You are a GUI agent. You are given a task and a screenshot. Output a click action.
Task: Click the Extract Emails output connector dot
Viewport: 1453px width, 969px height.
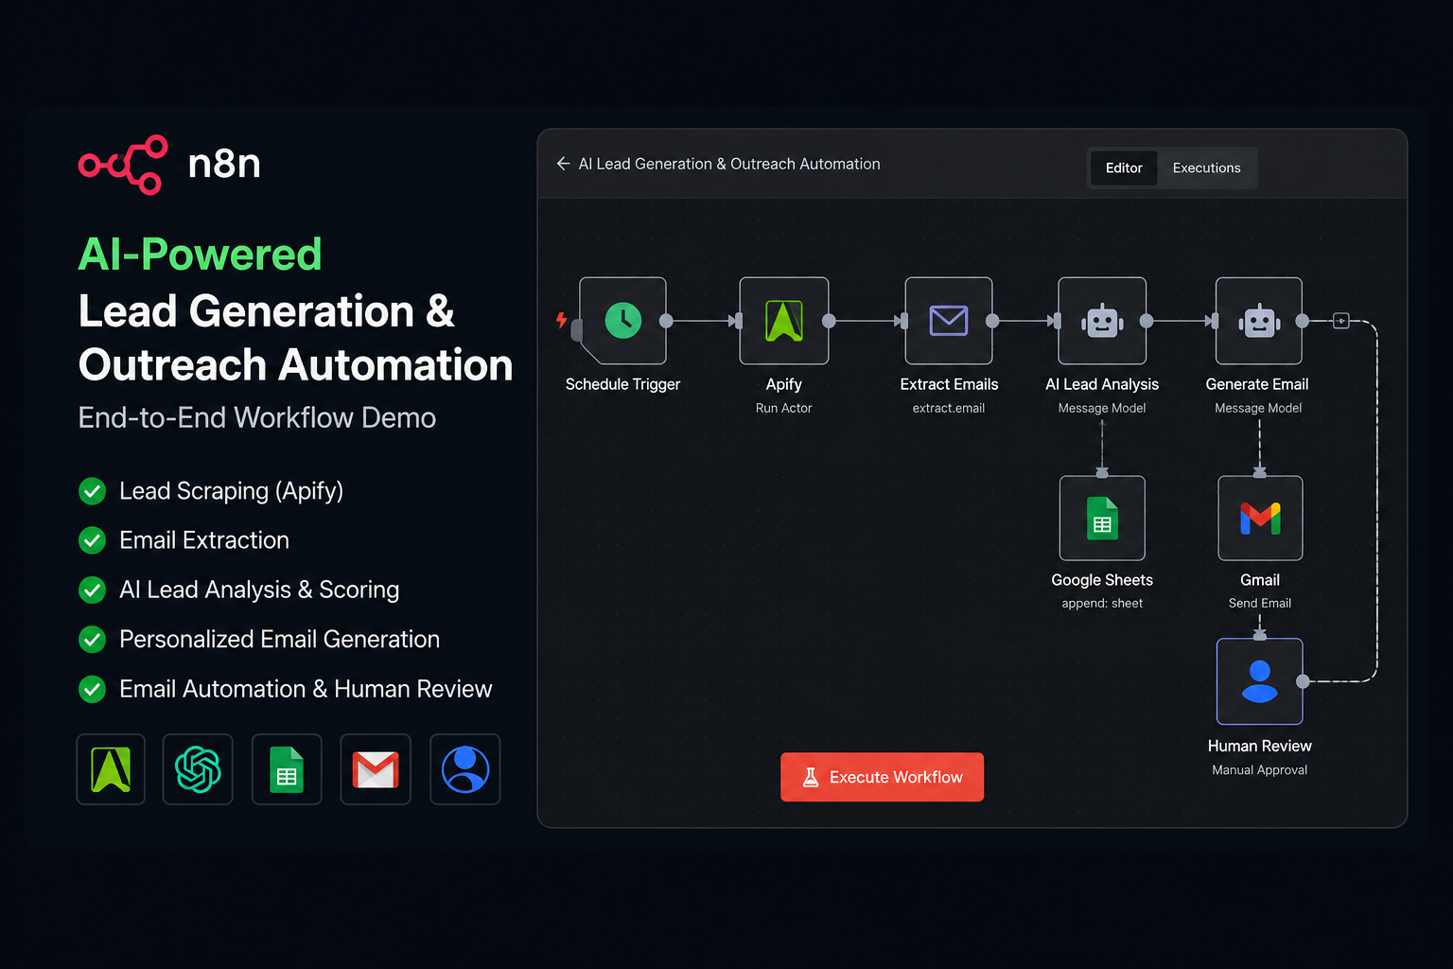(x=992, y=321)
